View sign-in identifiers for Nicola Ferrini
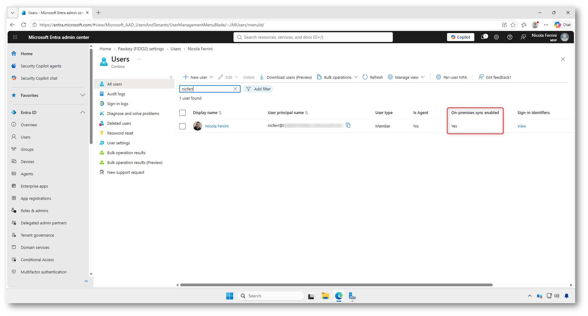This screenshot has height=316, width=588. coord(522,126)
